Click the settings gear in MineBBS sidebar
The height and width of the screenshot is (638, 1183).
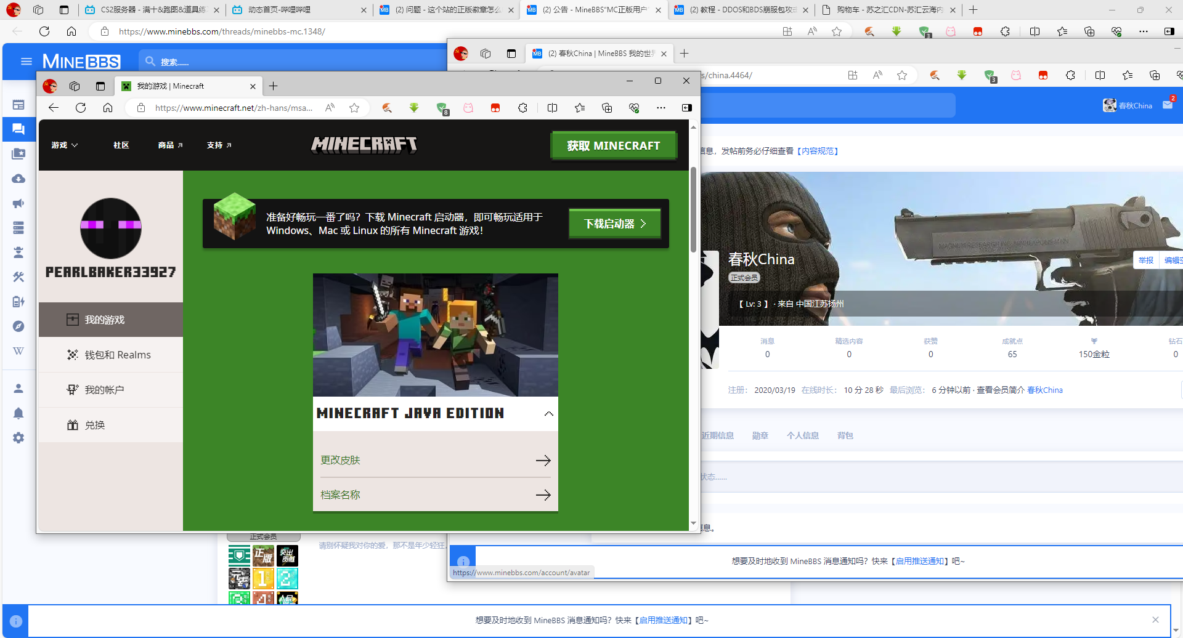pos(18,438)
